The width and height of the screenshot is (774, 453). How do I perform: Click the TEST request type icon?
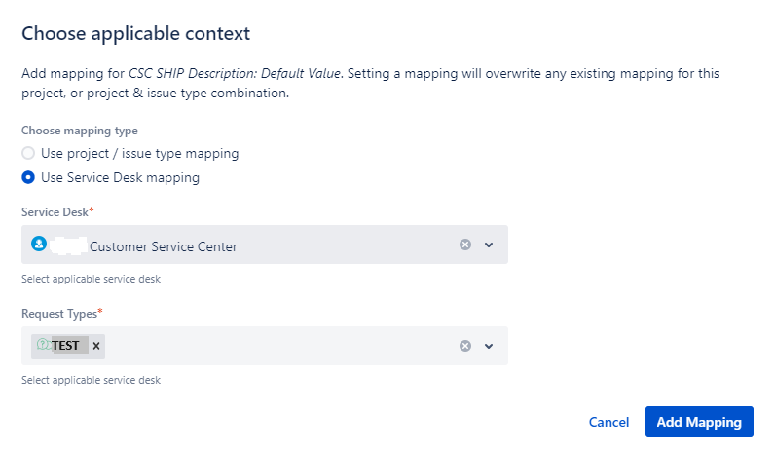pyautogui.click(x=43, y=345)
